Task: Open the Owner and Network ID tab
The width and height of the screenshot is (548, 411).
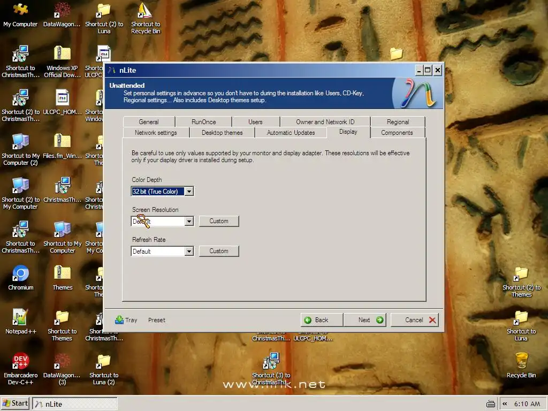Action: (x=325, y=121)
